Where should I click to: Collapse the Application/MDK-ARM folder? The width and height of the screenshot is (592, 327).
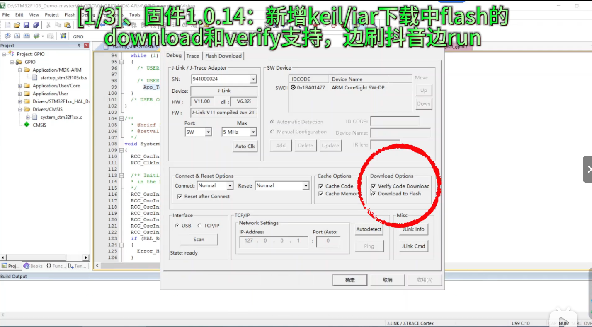(x=20, y=70)
